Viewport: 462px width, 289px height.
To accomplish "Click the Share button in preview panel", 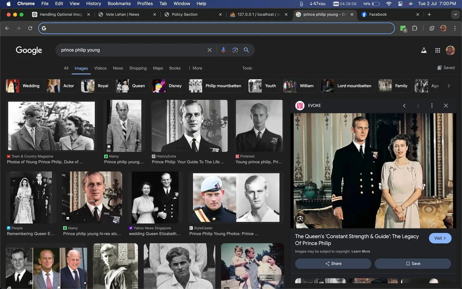I will pos(333,264).
